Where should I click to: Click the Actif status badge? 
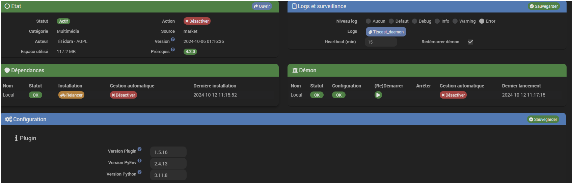pos(63,21)
